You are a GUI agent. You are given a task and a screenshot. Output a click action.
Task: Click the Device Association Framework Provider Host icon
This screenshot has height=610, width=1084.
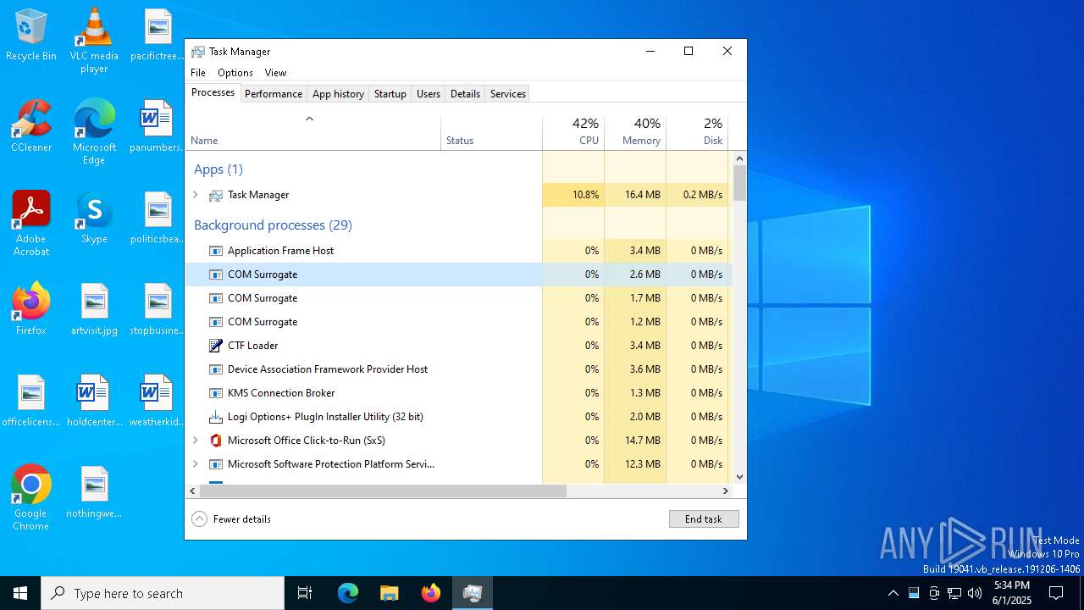pyautogui.click(x=216, y=369)
